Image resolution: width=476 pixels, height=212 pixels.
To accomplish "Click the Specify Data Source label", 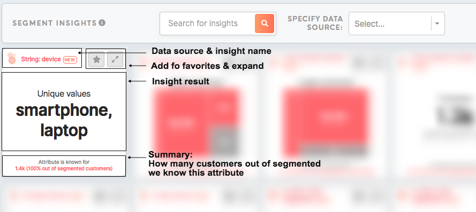I will (x=315, y=23).
